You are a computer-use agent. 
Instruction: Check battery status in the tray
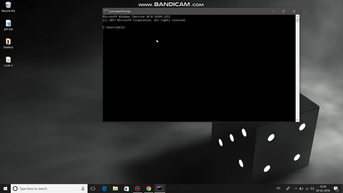[x=301, y=188]
